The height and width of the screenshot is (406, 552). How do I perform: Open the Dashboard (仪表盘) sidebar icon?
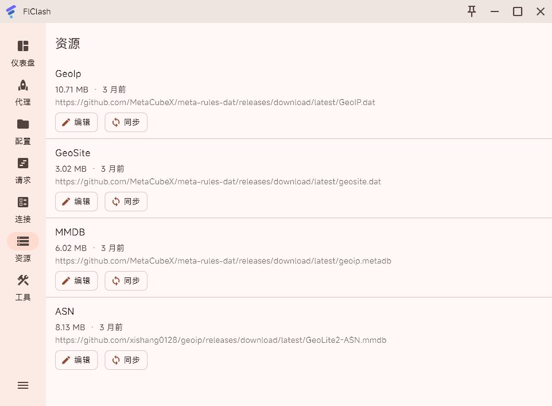pos(23,47)
